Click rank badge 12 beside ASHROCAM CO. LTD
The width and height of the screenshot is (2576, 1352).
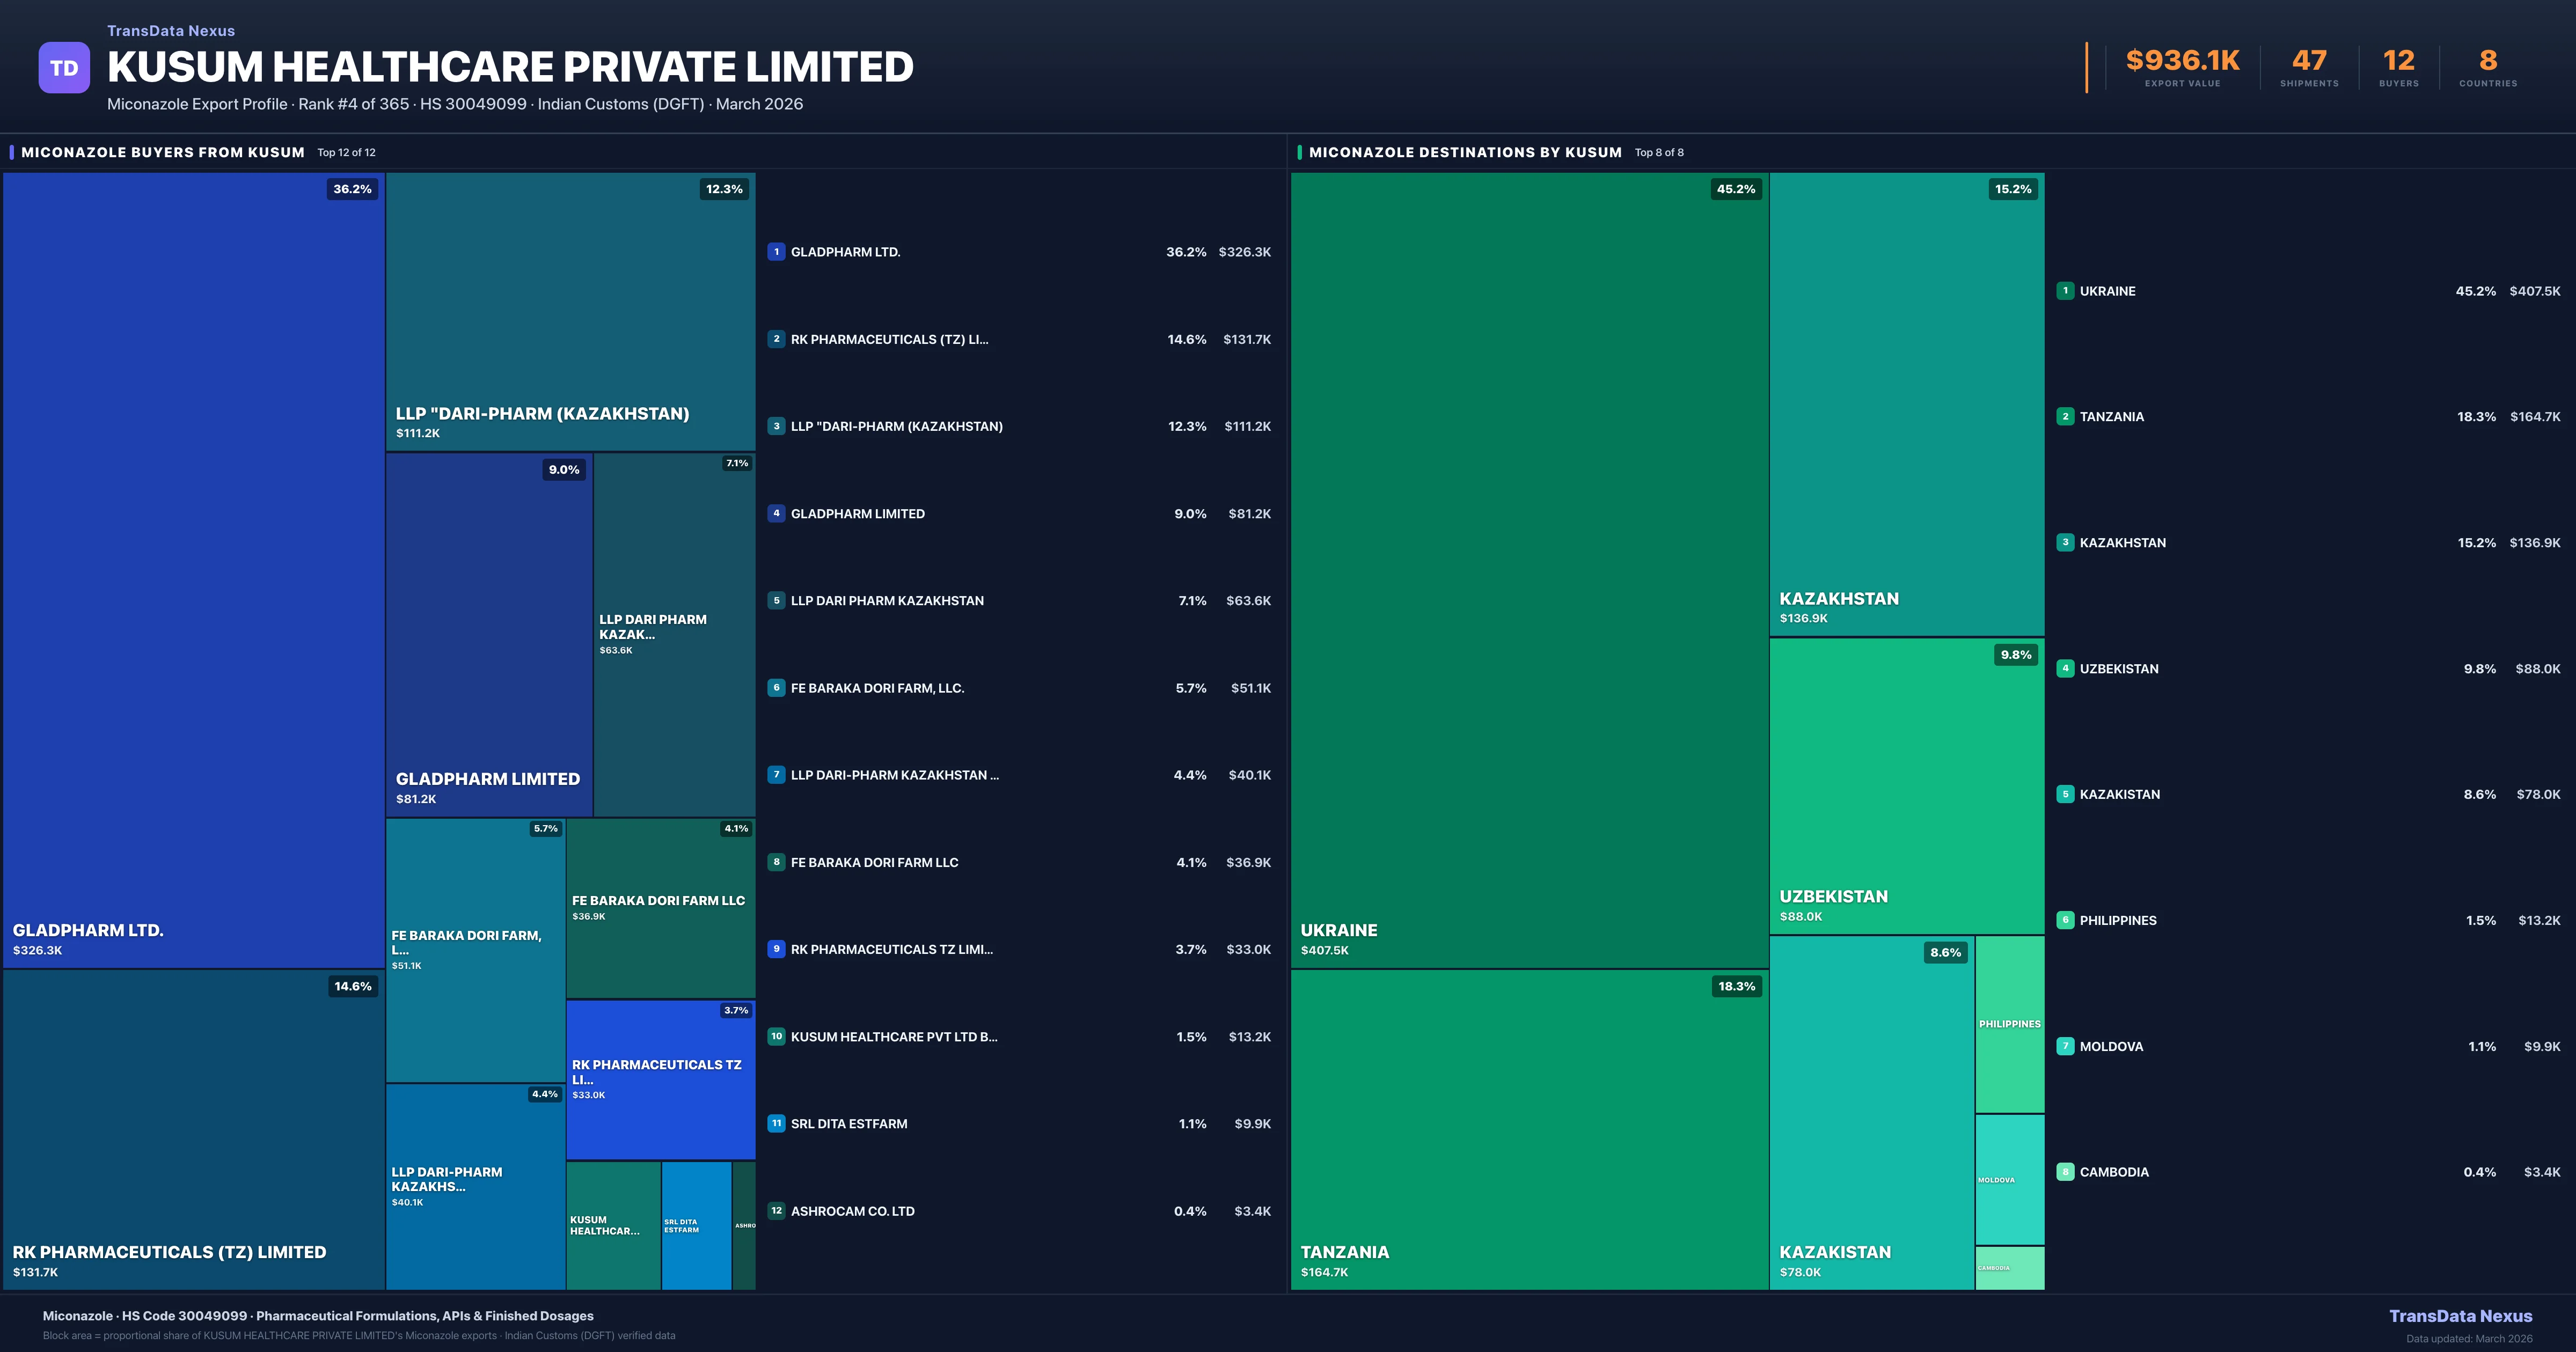tap(776, 1211)
